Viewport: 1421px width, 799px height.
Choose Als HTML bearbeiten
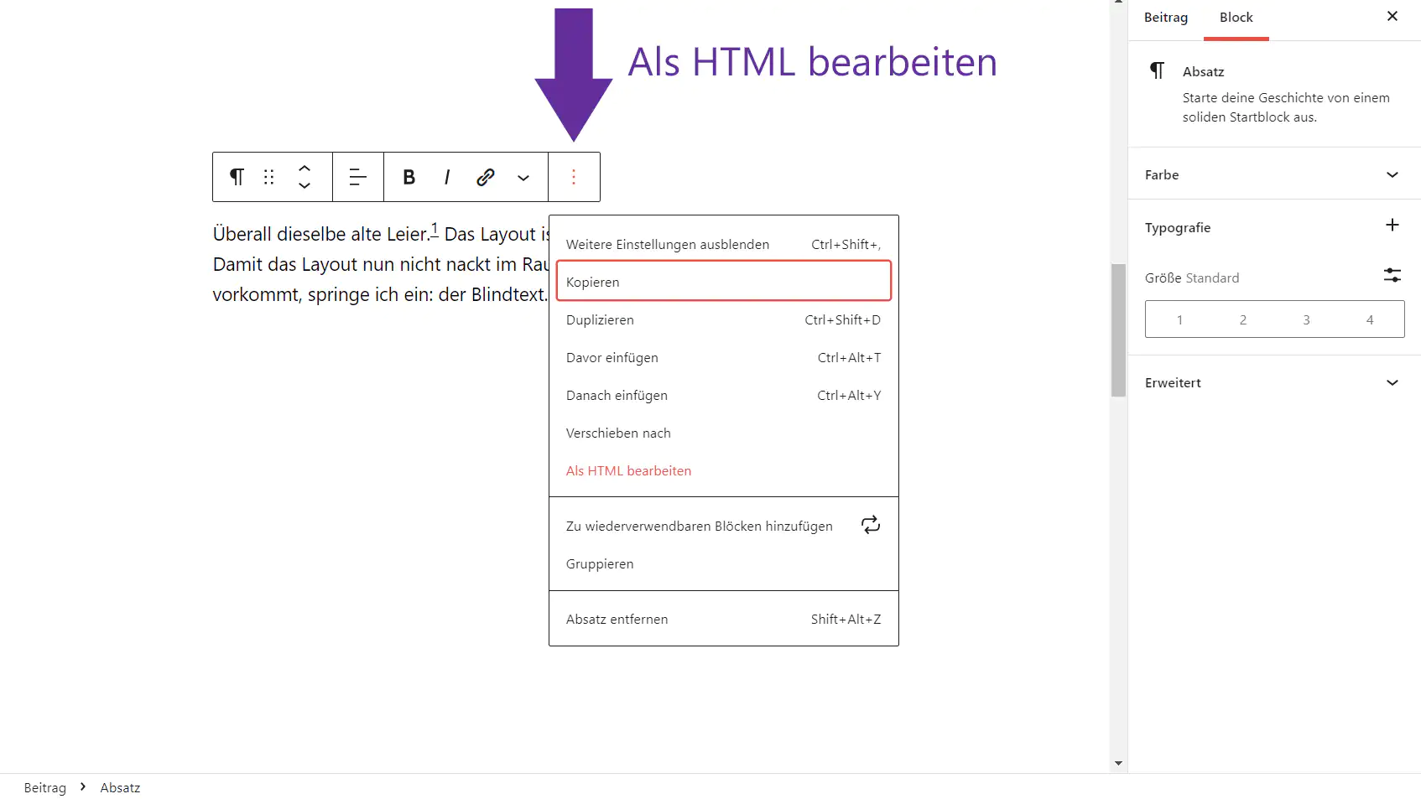tap(724, 470)
